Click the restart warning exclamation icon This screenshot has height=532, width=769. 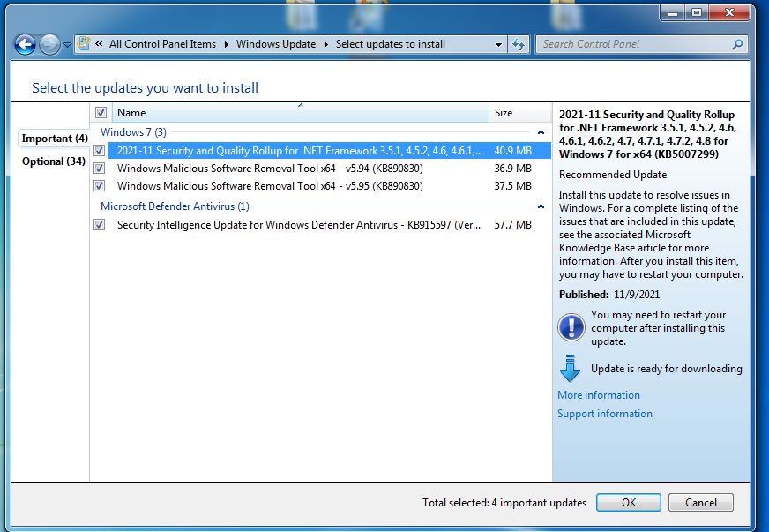571,327
